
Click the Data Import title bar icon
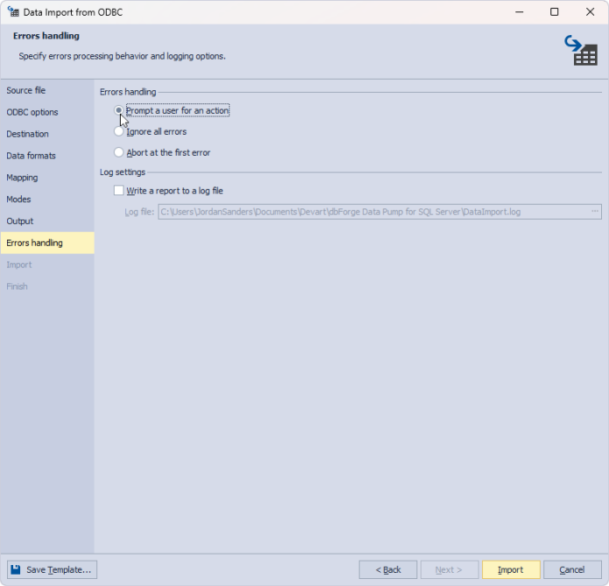coord(13,12)
